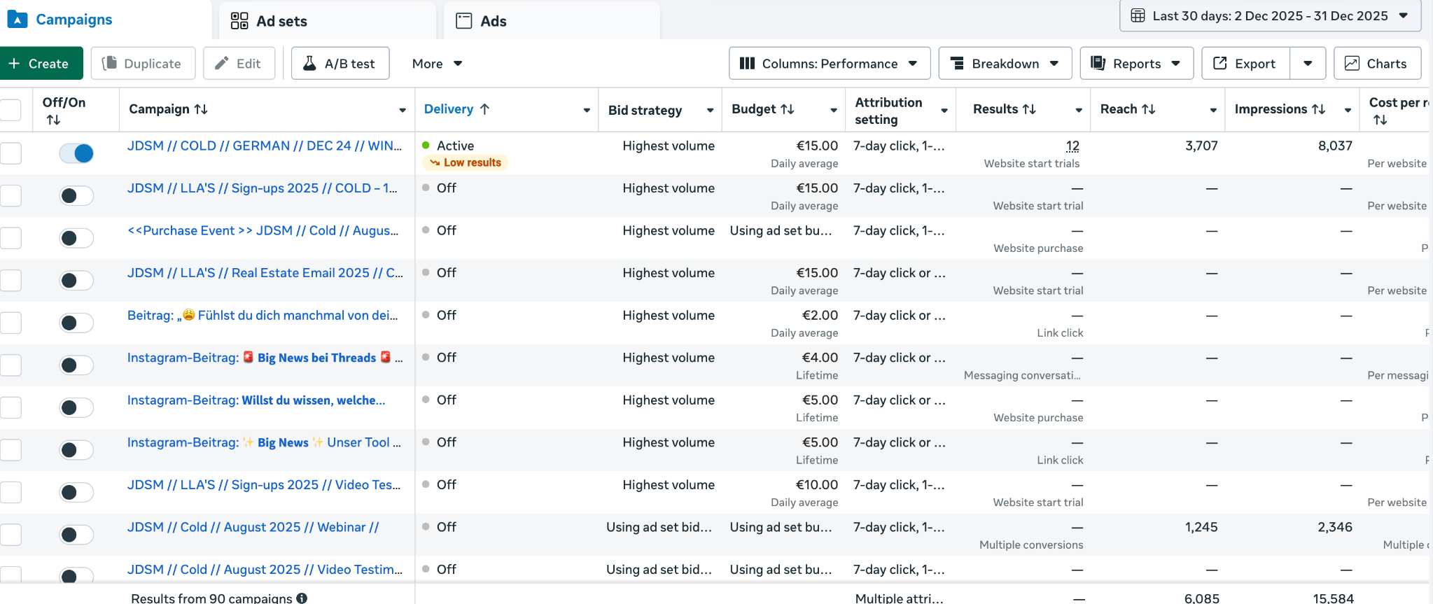Click the Edit pencil icon
Viewport: 1433px width, 604px height.
coord(222,64)
